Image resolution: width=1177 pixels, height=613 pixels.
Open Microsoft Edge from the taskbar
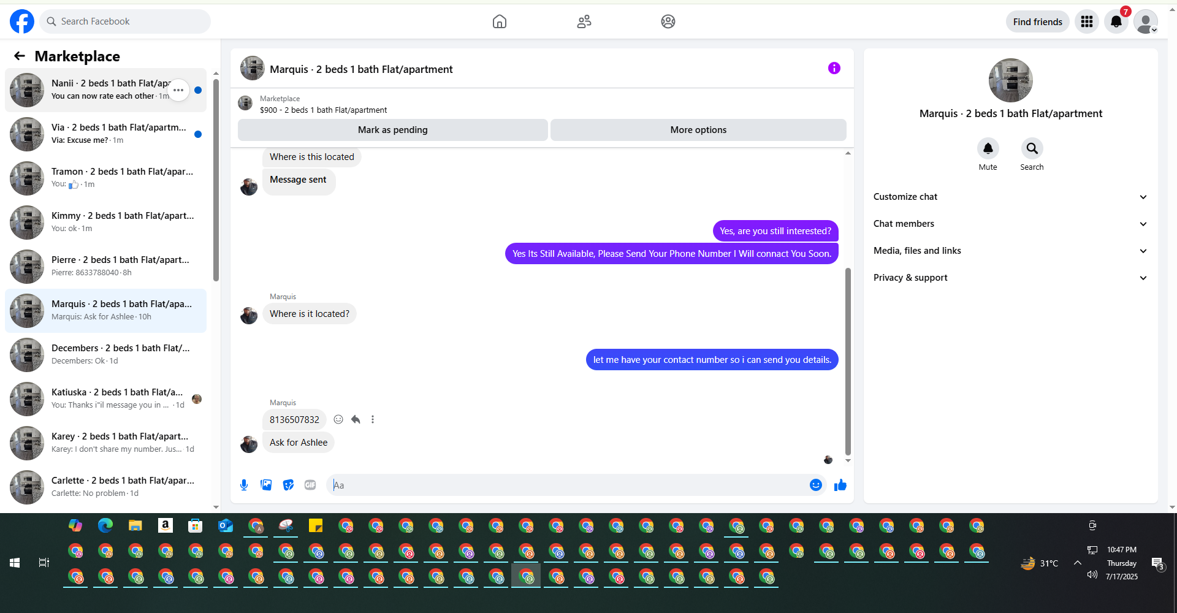pyautogui.click(x=105, y=525)
